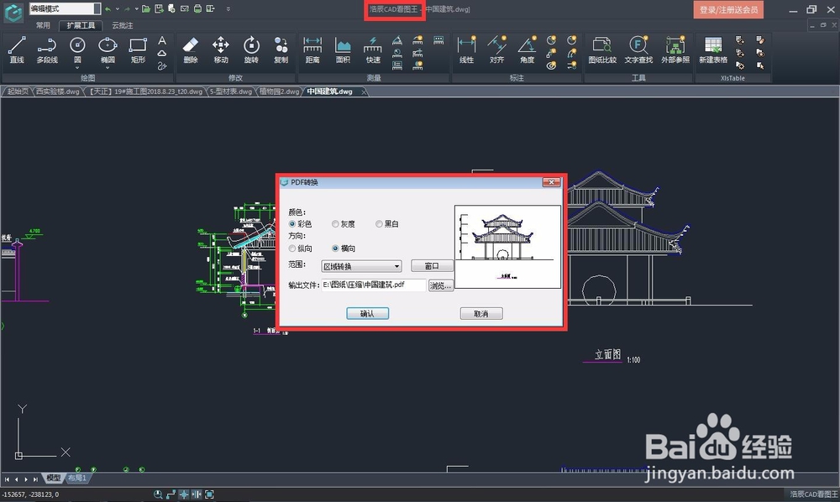
Task: Click the 快速 quick measure tool
Action: tap(373, 50)
